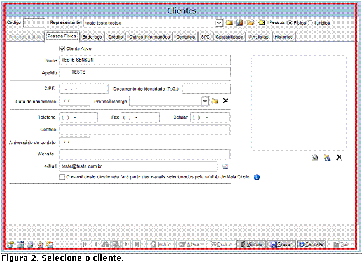363x264 pixels.
Task: Click the Sair button
Action: pos(341,244)
